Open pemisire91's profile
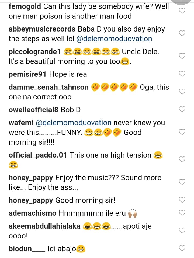 pos(28,74)
